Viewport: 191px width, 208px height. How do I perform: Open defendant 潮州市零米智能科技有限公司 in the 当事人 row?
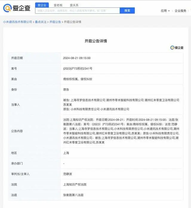click(125, 100)
